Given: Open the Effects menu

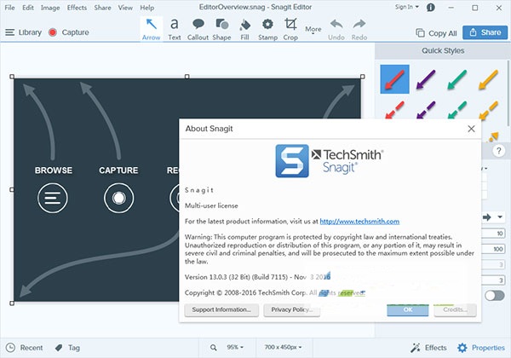Looking at the screenshot, I should (77, 8).
